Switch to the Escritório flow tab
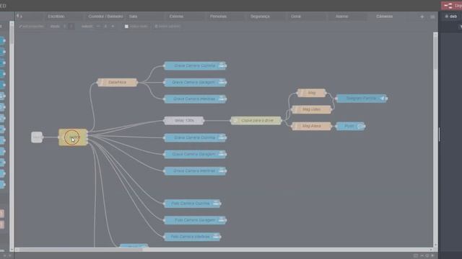 [x=56, y=17]
